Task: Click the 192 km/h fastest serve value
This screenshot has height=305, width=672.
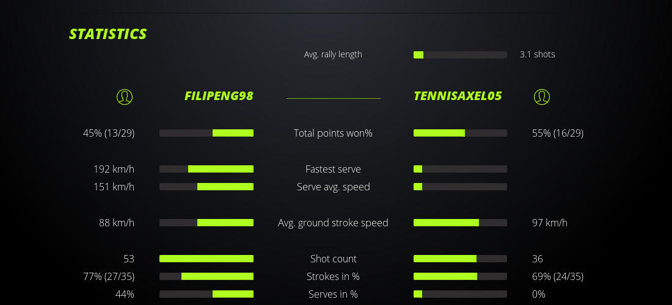Action: click(114, 169)
